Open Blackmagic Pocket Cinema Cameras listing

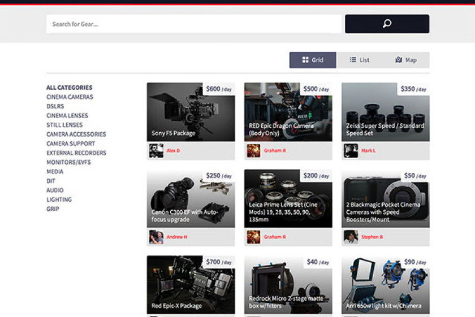point(385,198)
